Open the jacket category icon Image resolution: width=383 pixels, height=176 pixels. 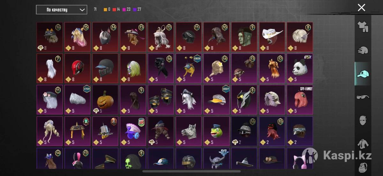[363, 144]
